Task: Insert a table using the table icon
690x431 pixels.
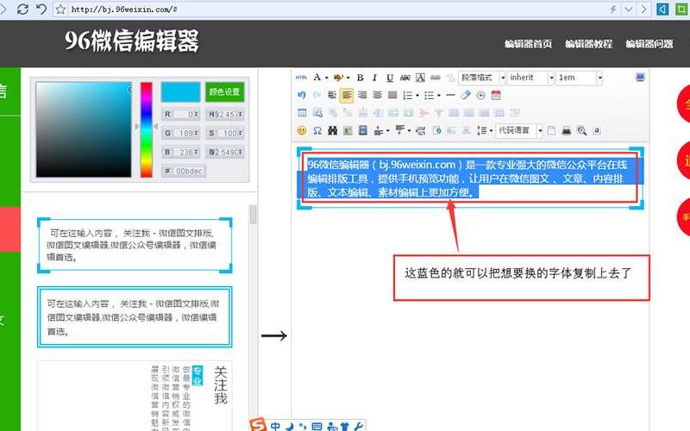Action: click(302, 113)
